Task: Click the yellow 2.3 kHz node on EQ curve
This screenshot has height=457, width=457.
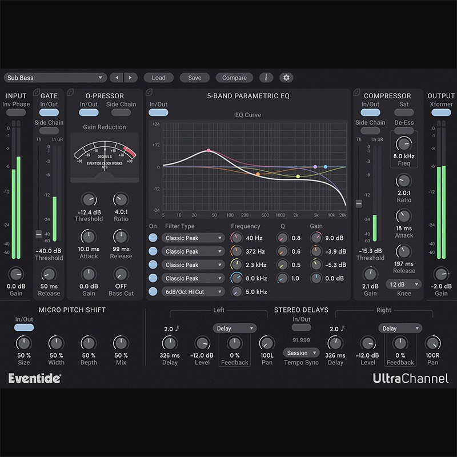Action: coord(298,177)
